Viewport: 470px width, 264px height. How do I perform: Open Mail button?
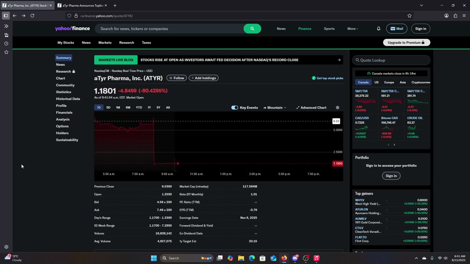(x=397, y=29)
